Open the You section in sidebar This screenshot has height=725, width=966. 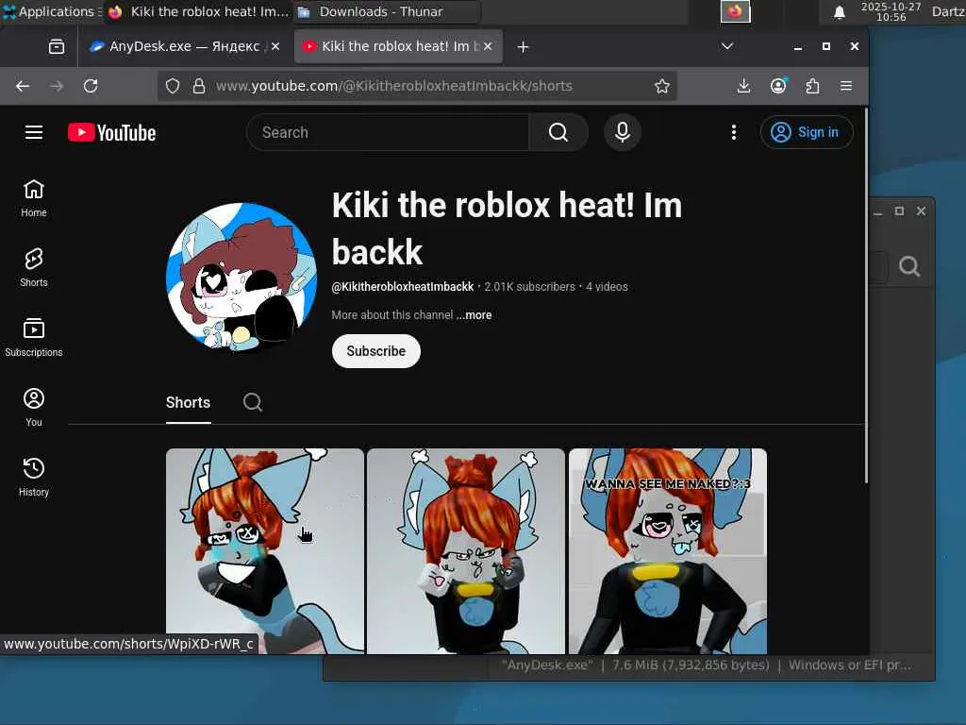click(34, 408)
